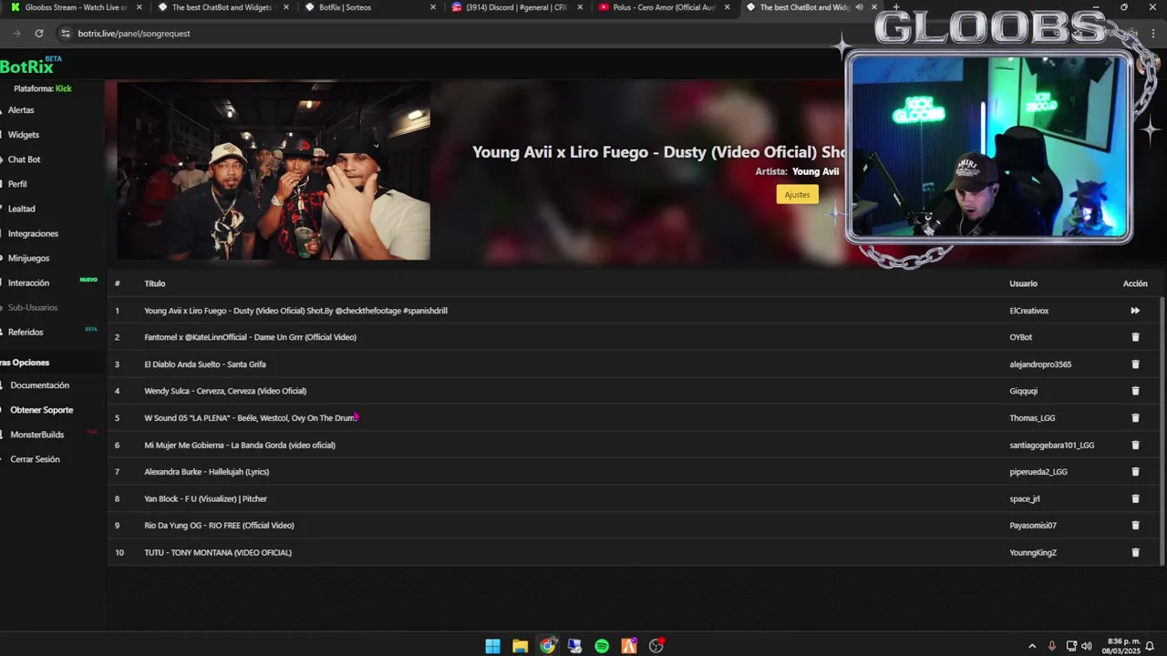Open MonsterBuilds link
Image resolution: width=1167 pixels, height=656 pixels.
(x=36, y=435)
